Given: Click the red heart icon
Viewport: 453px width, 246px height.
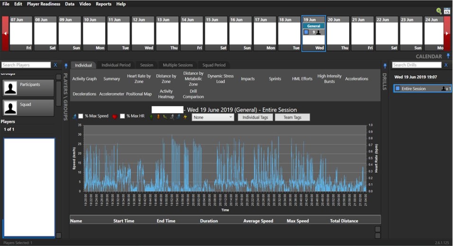Looking at the screenshot, I should (115, 117).
